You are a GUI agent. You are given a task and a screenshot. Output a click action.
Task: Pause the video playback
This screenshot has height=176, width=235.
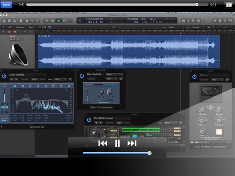117,143
